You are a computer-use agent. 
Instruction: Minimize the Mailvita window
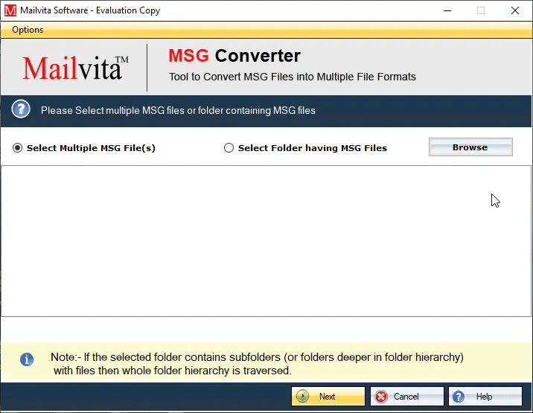(447, 10)
